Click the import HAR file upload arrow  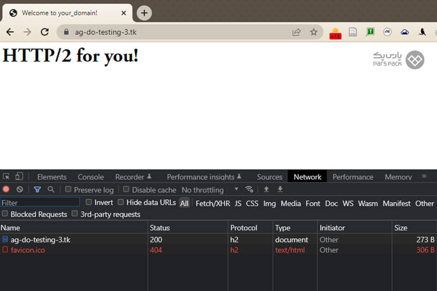pos(266,190)
